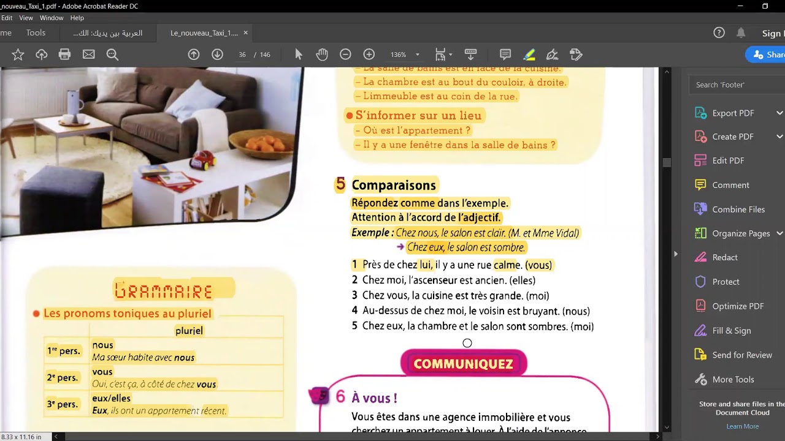This screenshot has width=785, height=441.
Task: Expand the Create PDF chevron
Action: tap(779, 137)
